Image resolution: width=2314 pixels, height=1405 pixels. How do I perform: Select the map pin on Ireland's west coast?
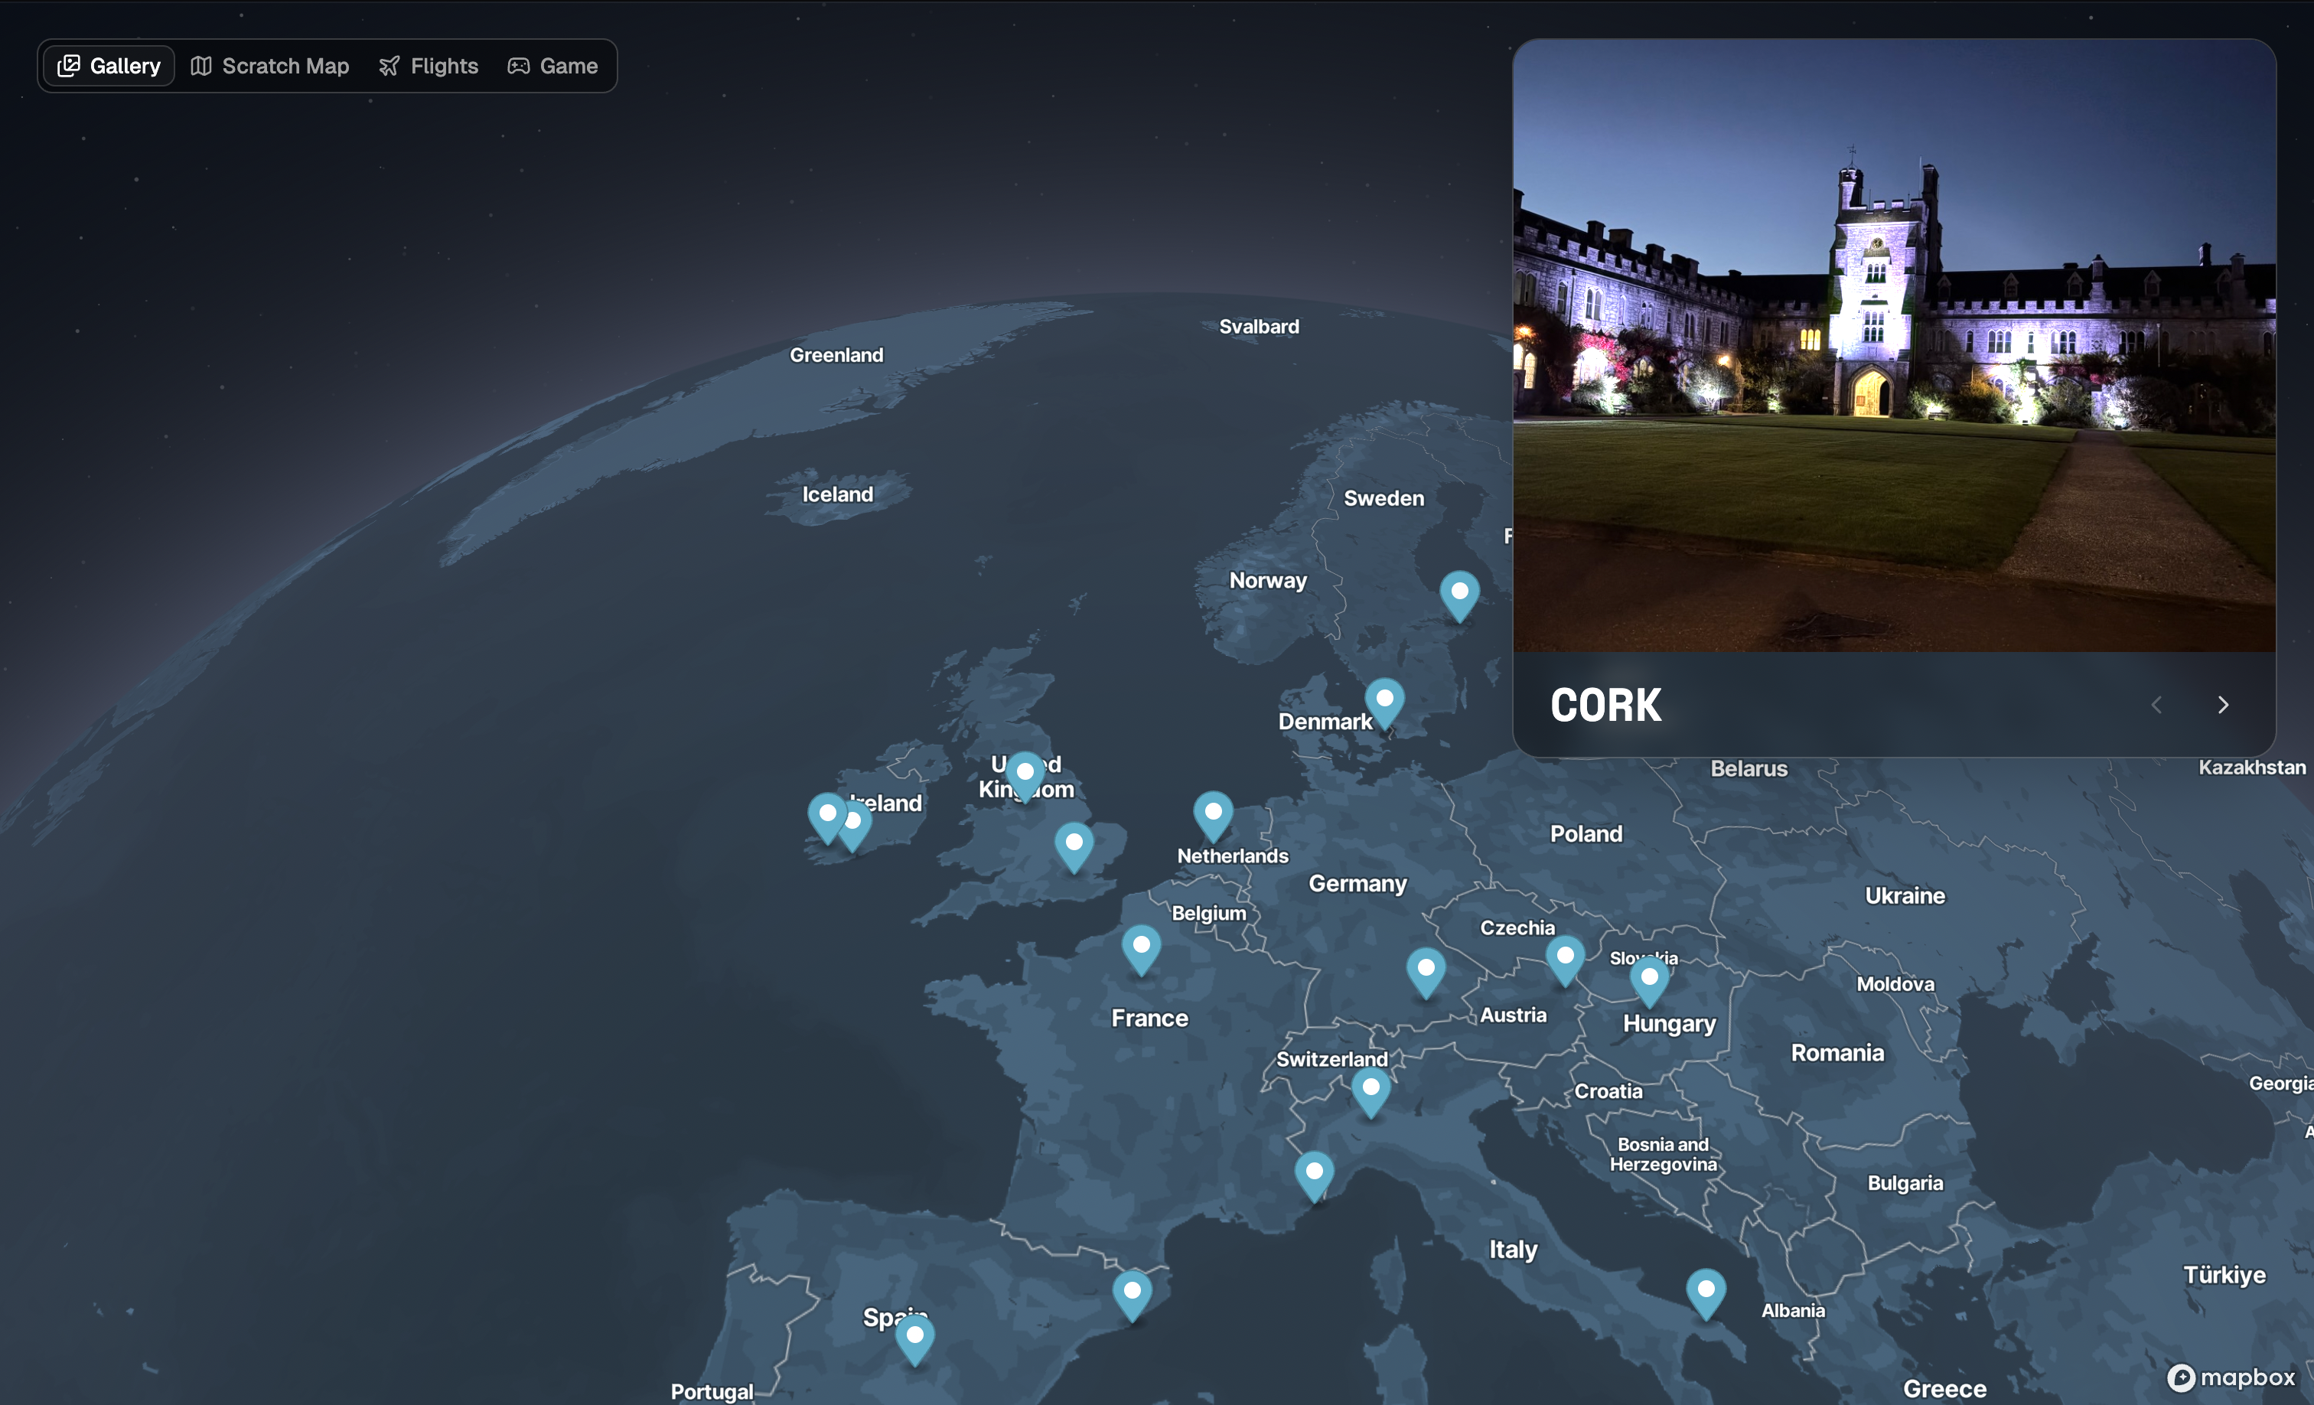pyautogui.click(x=827, y=814)
